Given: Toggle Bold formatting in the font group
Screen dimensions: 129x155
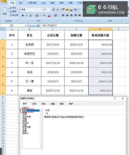Looking at the screenshot, I should click(23, 15).
